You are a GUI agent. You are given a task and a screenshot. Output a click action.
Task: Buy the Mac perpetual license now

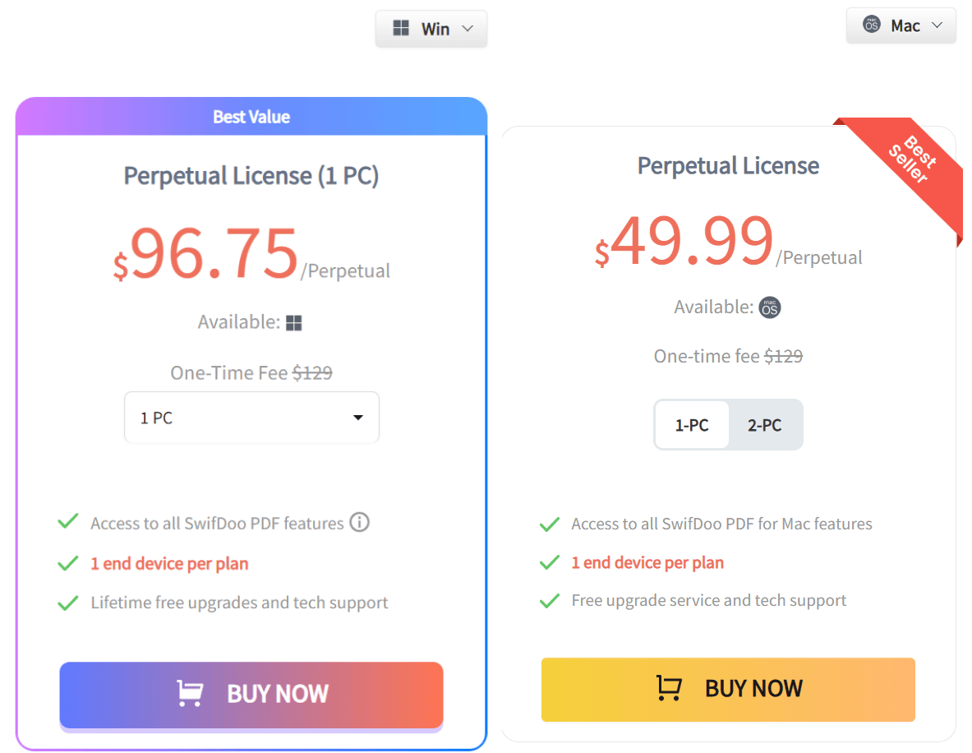728,689
